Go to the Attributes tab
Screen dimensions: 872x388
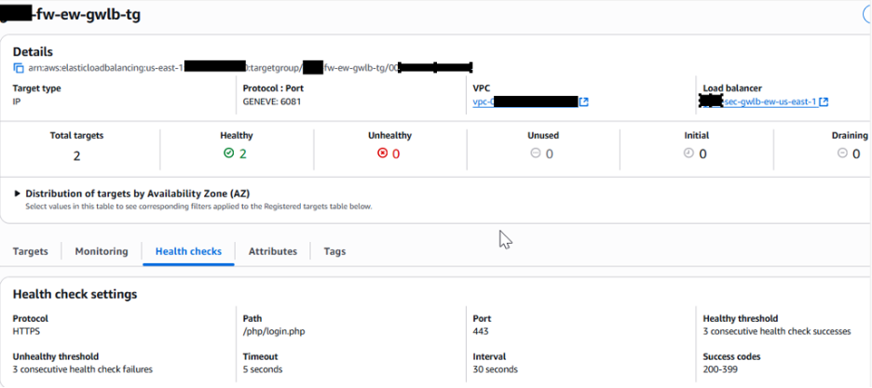272,251
